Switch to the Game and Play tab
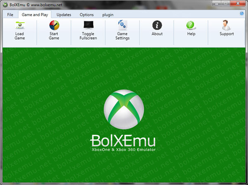This screenshot has width=248, height=185. [35, 15]
